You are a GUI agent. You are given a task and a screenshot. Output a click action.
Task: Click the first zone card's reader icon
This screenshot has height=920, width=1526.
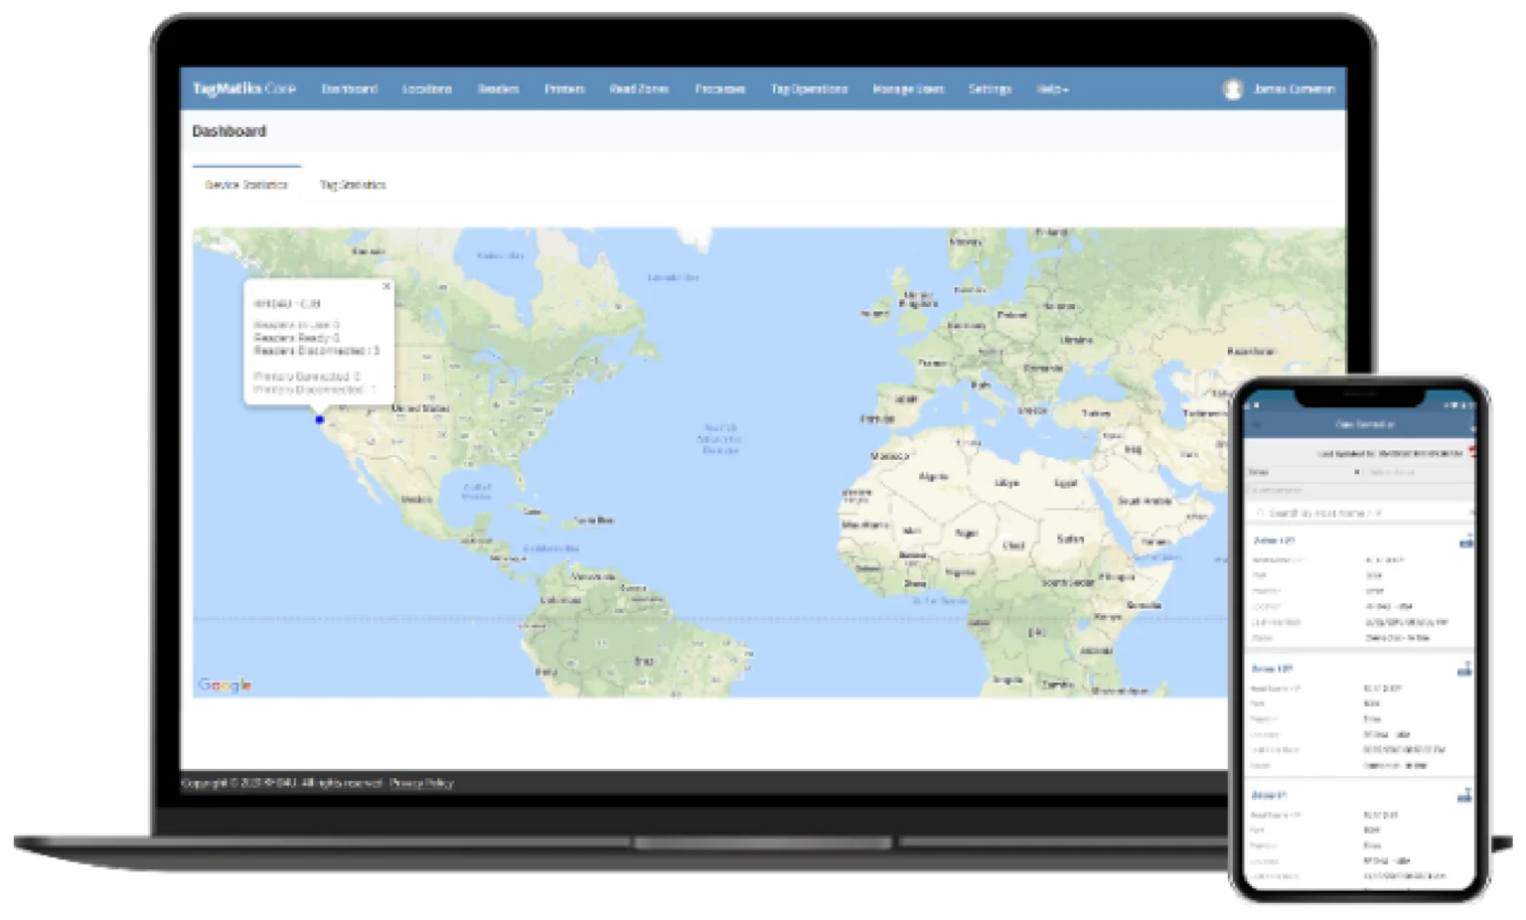point(1465,541)
